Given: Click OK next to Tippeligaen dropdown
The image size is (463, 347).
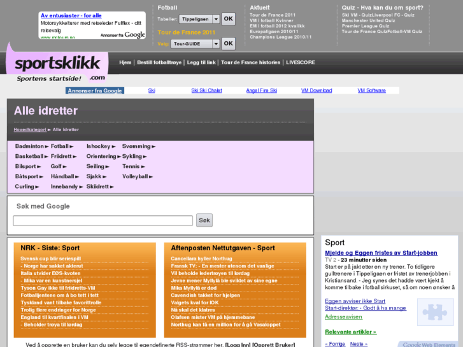Looking at the screenshot, I should 228,19.
